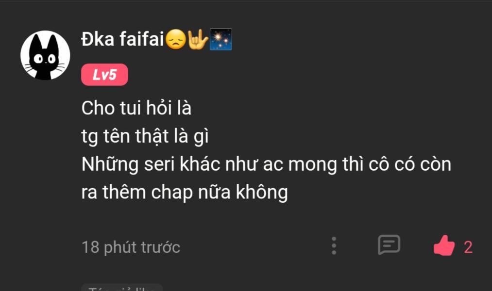Click the word không ending the comment
The image size is (492, 291).
(262, 192)
